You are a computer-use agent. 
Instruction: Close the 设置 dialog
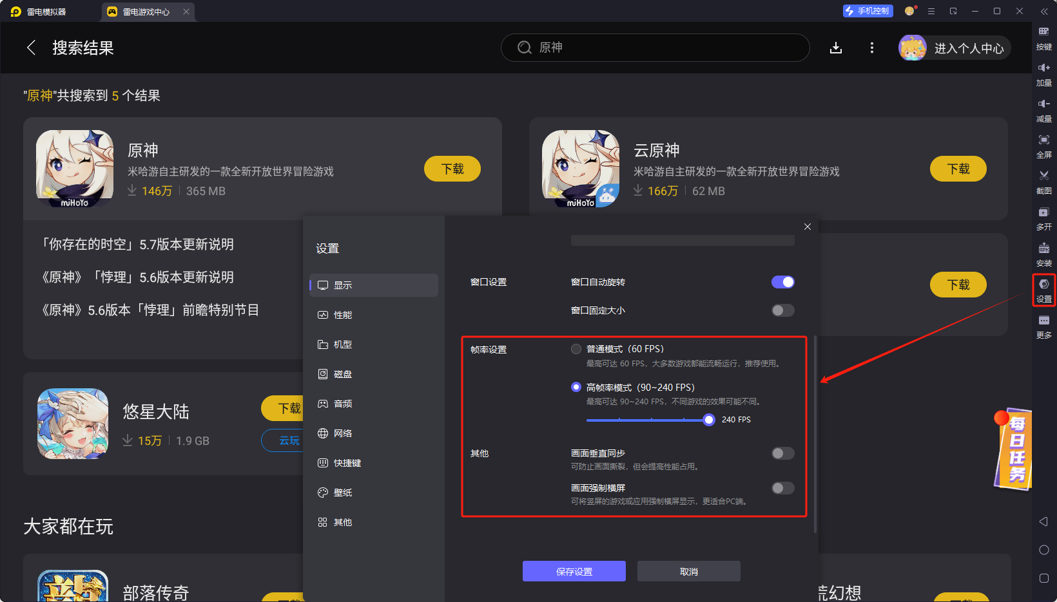808,227
